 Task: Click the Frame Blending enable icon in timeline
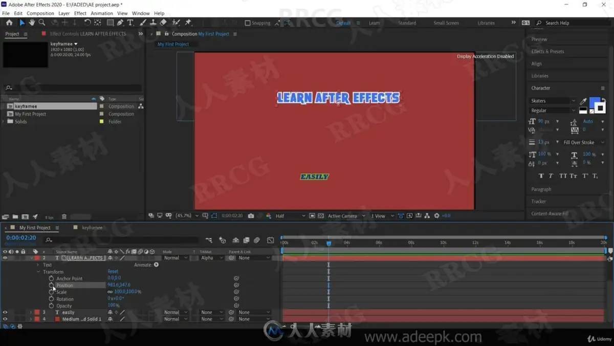[246, 240]
